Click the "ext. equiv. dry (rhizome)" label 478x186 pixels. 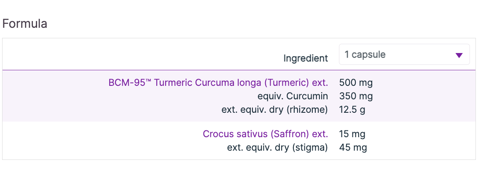point(274,110)
